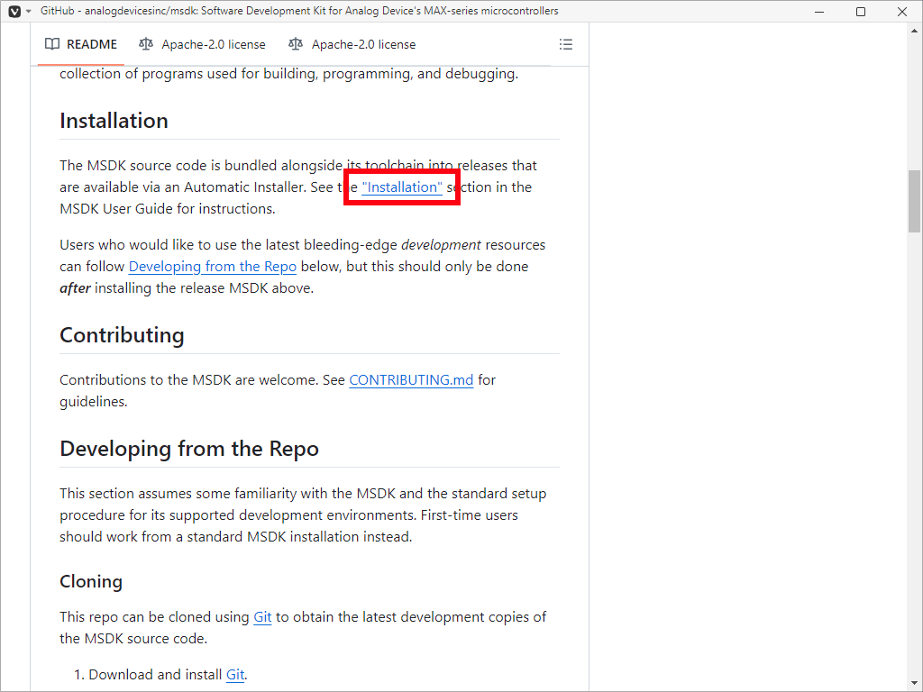Switch to the README tab
This screenshot has width=923, height=692.
click(81, 44)
